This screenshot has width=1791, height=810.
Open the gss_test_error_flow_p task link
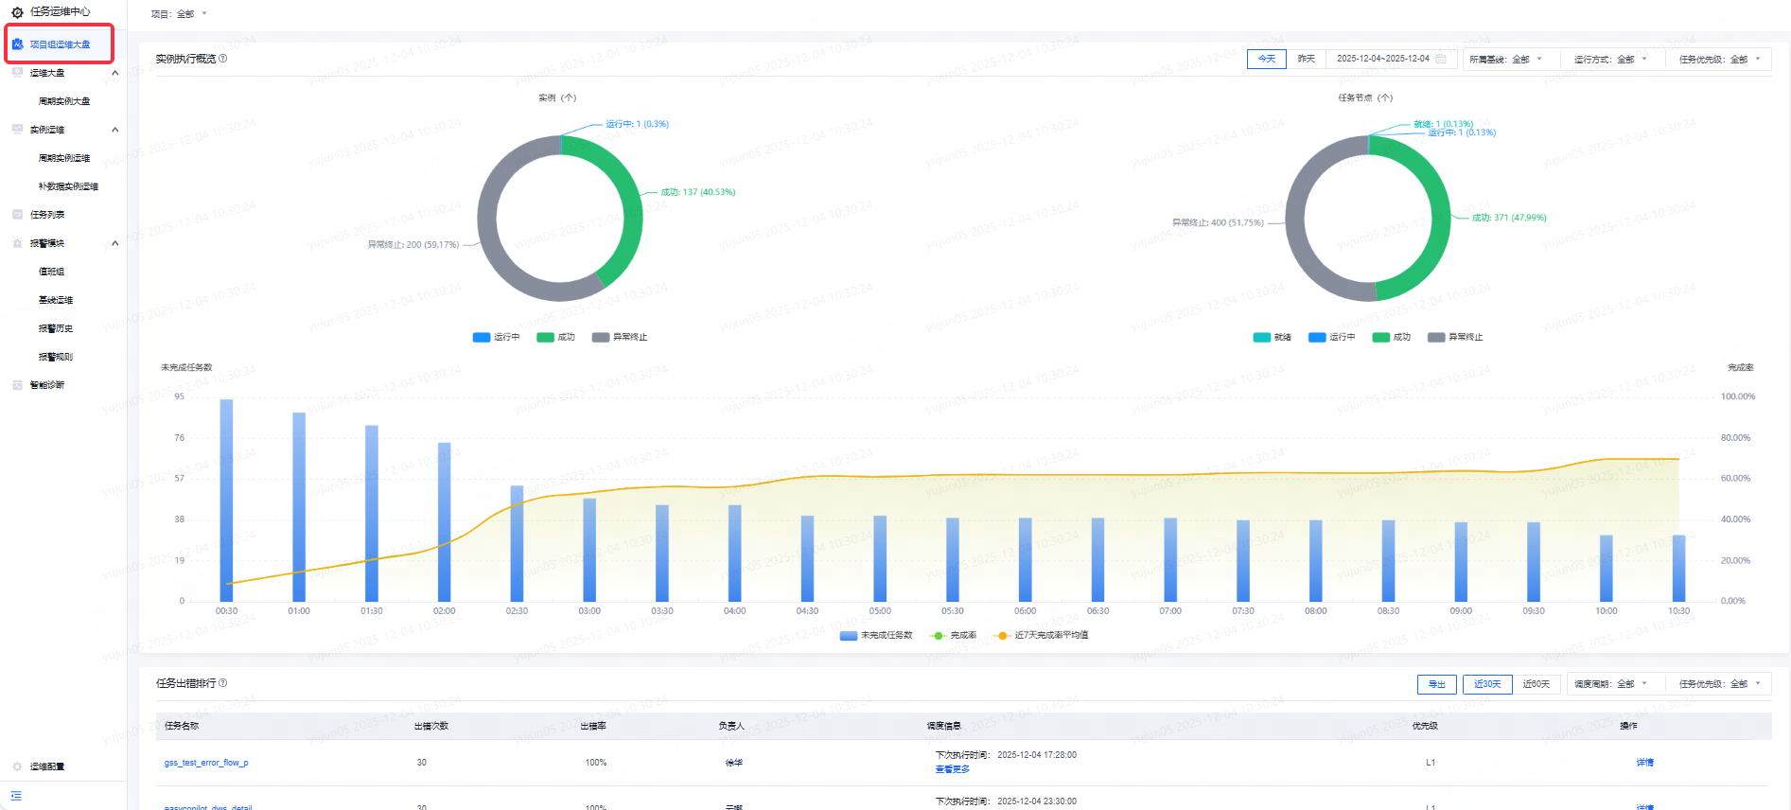point(206,763)
